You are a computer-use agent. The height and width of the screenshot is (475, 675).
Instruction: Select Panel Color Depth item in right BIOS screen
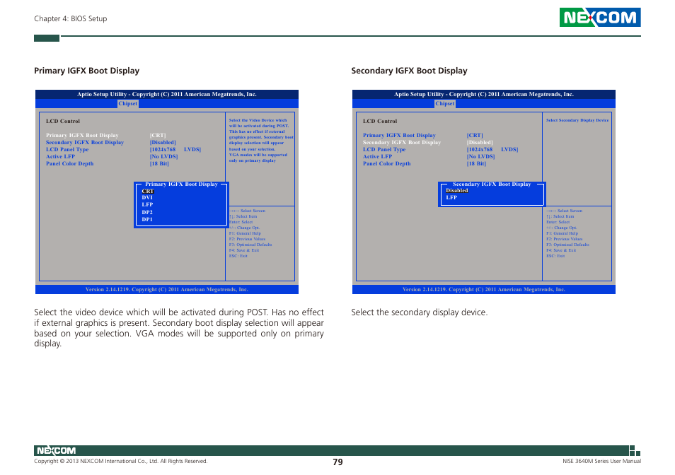(386, 163)
